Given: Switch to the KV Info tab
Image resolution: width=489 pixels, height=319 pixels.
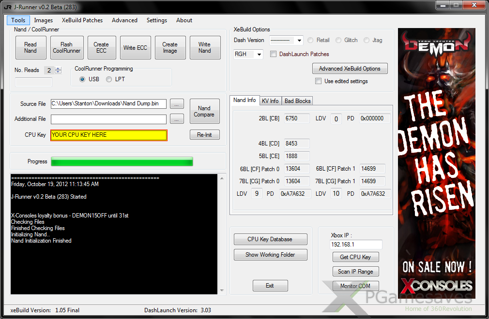Looking at the screenshot, I should [x=270, y=101].
